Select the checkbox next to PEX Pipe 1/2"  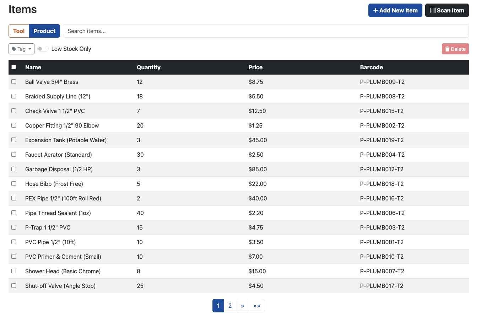[x=13, y=198]
